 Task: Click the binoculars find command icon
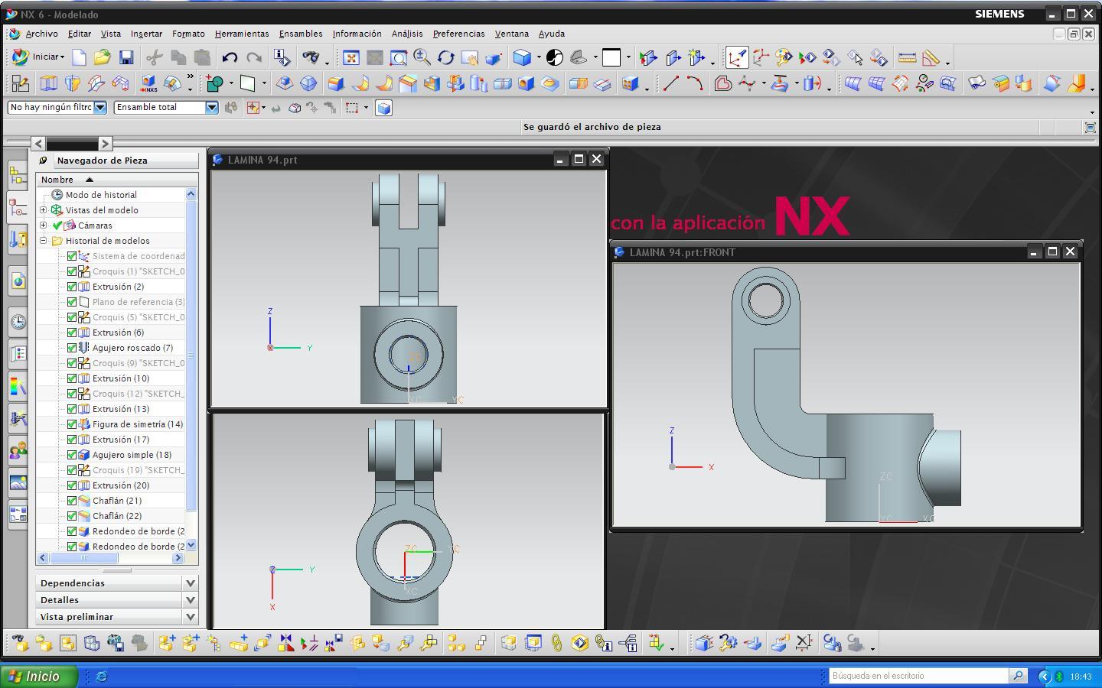[x=310, y=57]
